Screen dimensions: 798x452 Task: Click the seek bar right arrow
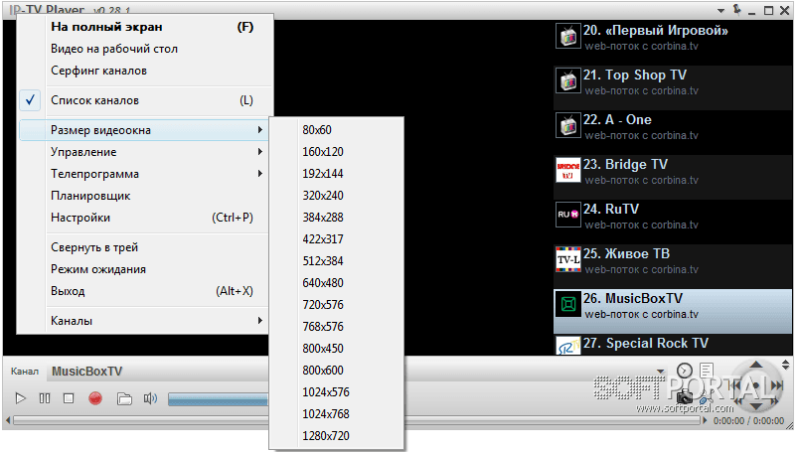[x=705, y=420]
